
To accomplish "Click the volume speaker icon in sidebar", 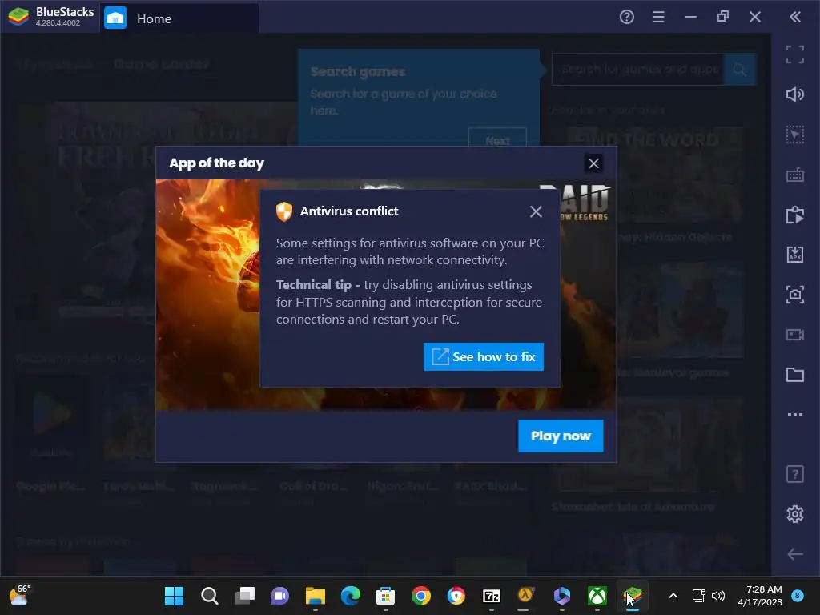I will tap(795, 94).
